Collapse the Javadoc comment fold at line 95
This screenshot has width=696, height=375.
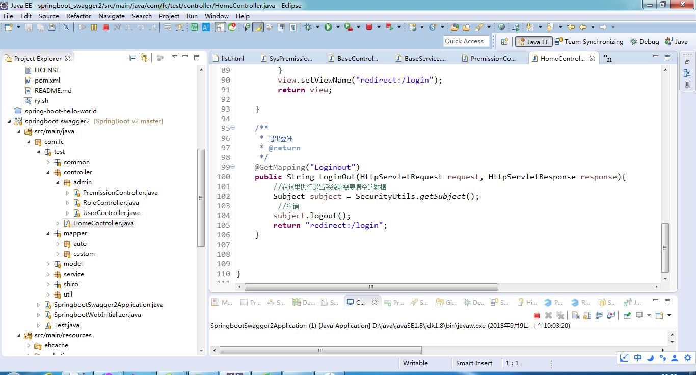tap(233, 128)
